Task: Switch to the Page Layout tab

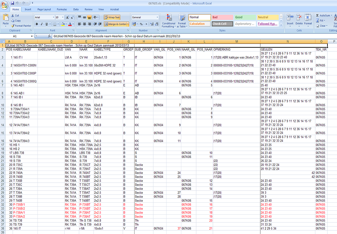Action: [44, 10]
